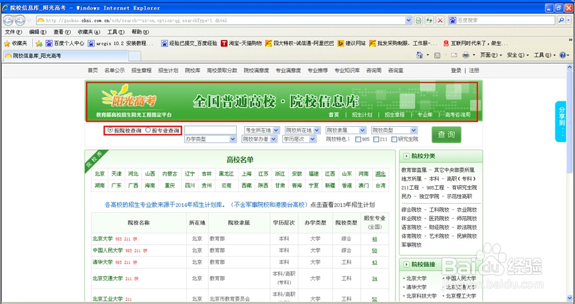Image resolution: width=575 pixels, height=304 pixels.
Task: Open the 经验已提交_百度经验 bookmark
Action: pyautogui.click(x=189, y=44)
